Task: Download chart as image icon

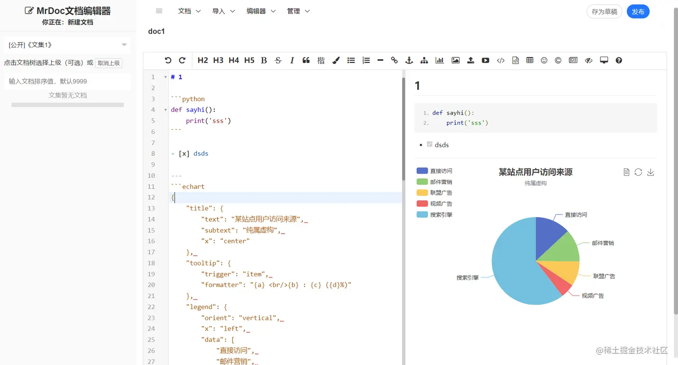Action: click(x=651, y=172)
